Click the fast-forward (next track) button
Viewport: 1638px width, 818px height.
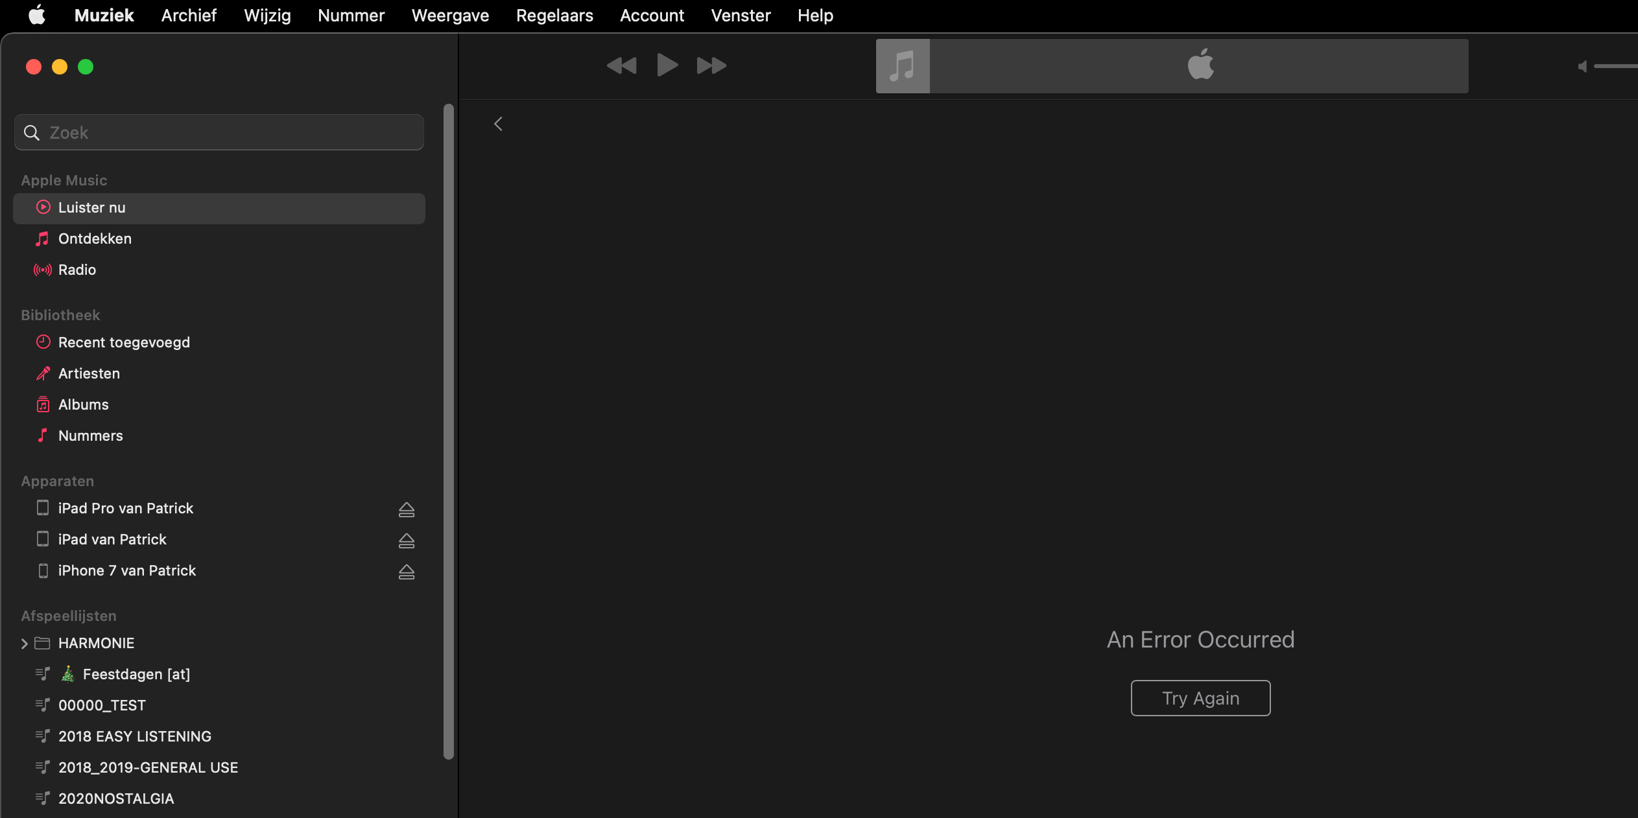click(711, 65)
